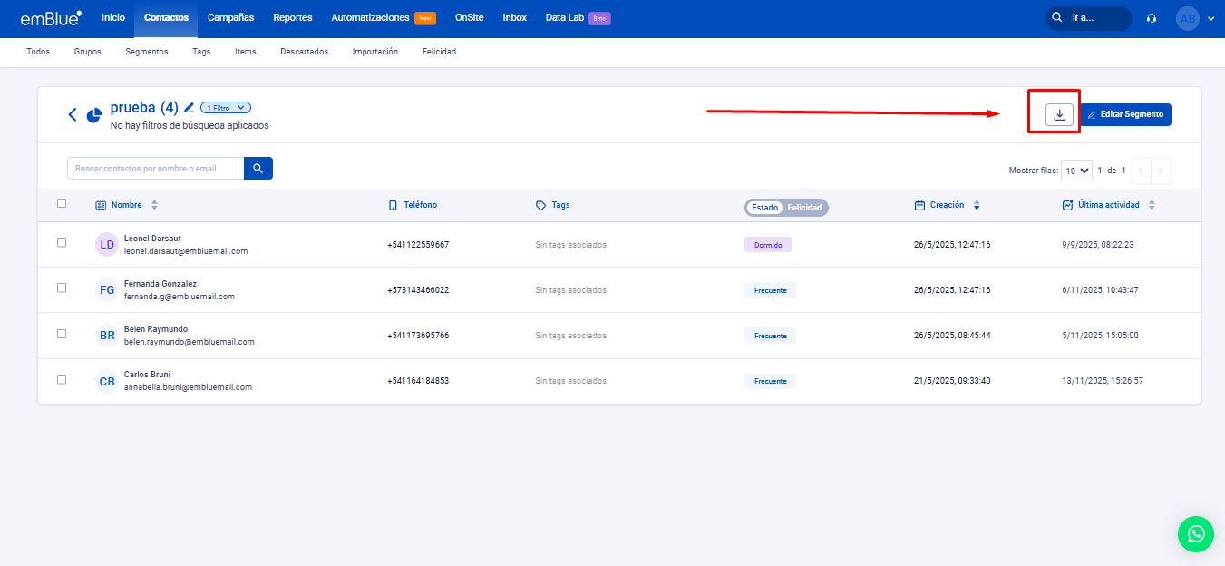Focus the contact search input field

point(155,168)
